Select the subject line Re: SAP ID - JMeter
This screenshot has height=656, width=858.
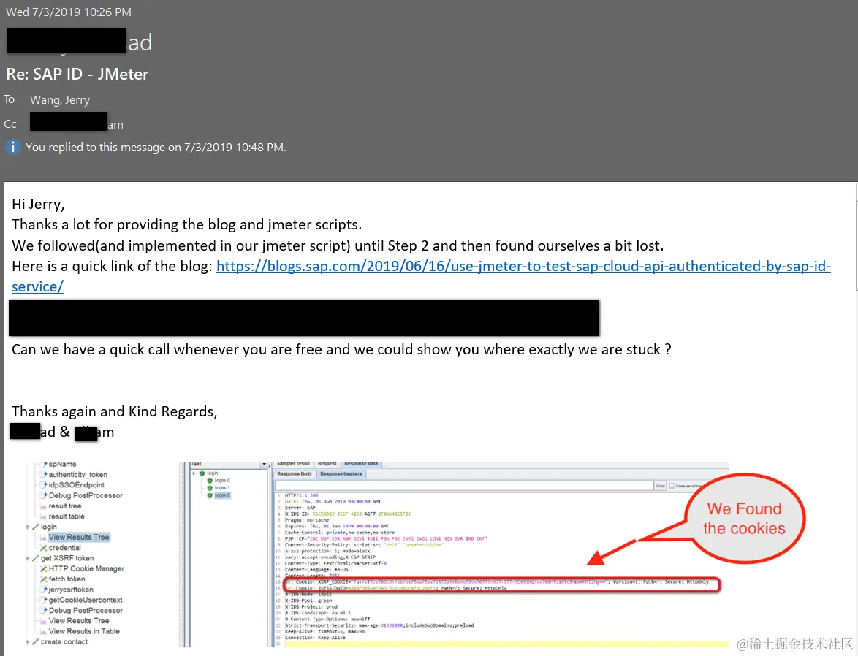[x=77, y=74]
